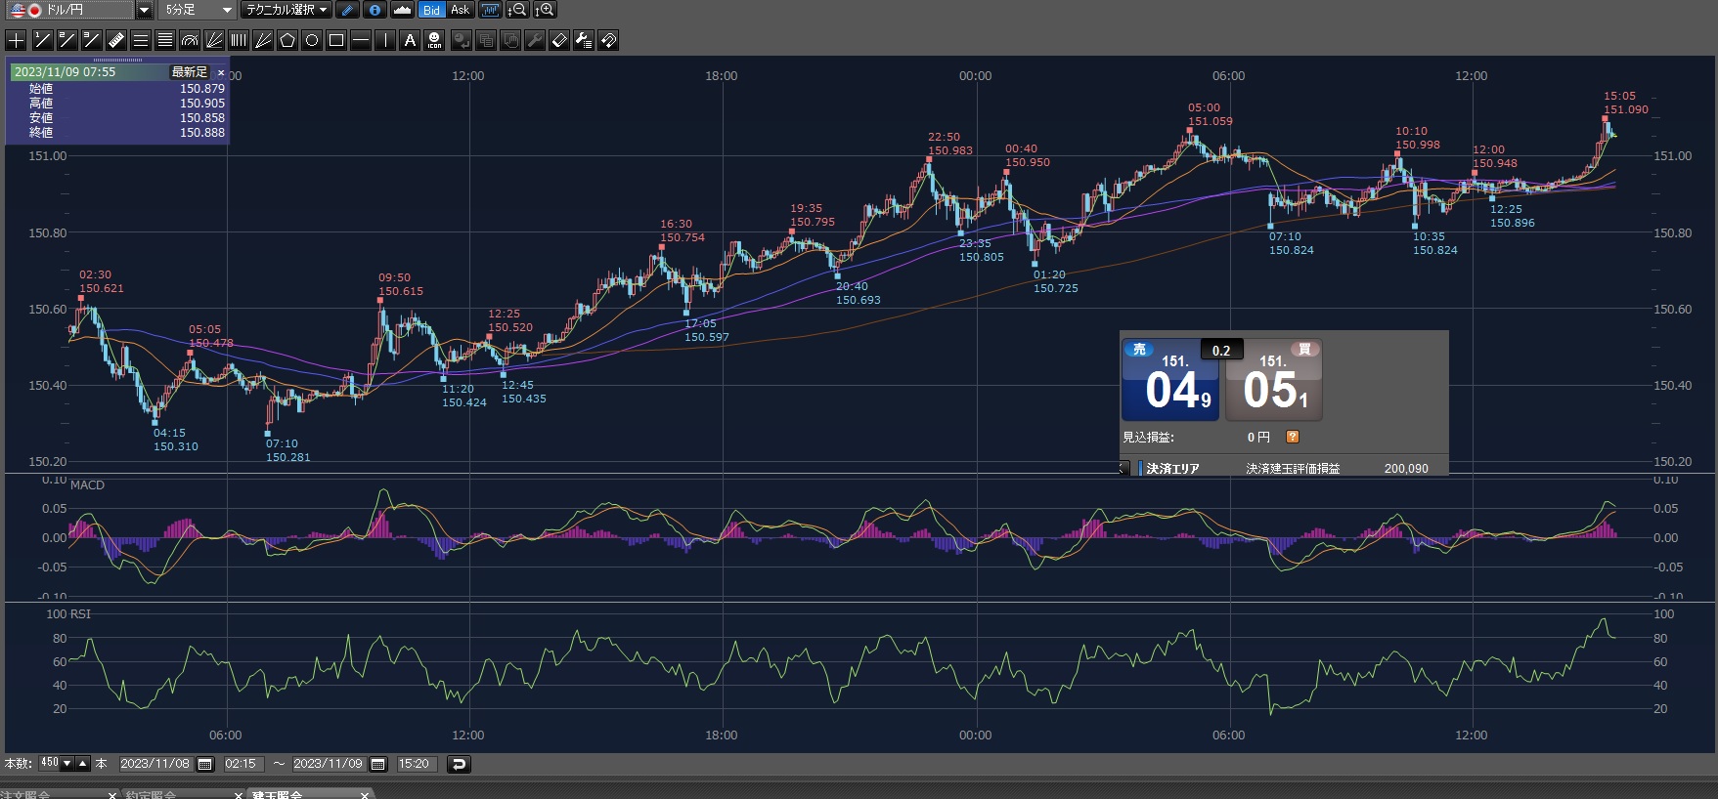
Task: Switch chart price to Ask
Action: click(x=460, y=10)
